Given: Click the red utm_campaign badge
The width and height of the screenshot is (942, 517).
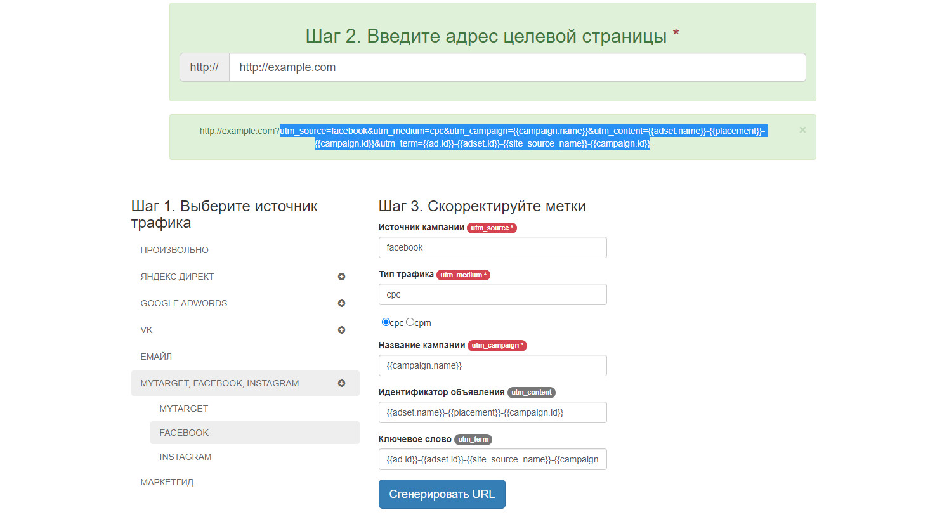Looking at the screenshot, I should pyautogui.click(x=497, y=345).
